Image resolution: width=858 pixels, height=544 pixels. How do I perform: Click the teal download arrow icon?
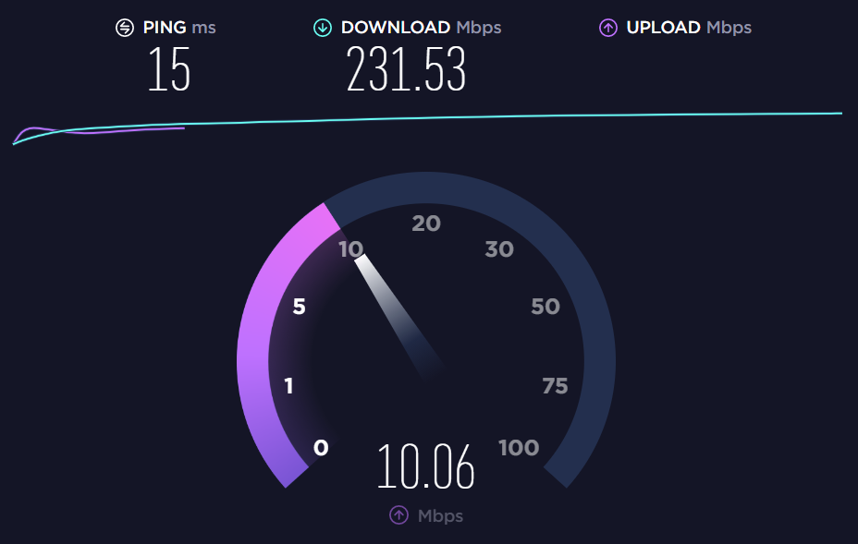tap(323, 28)
